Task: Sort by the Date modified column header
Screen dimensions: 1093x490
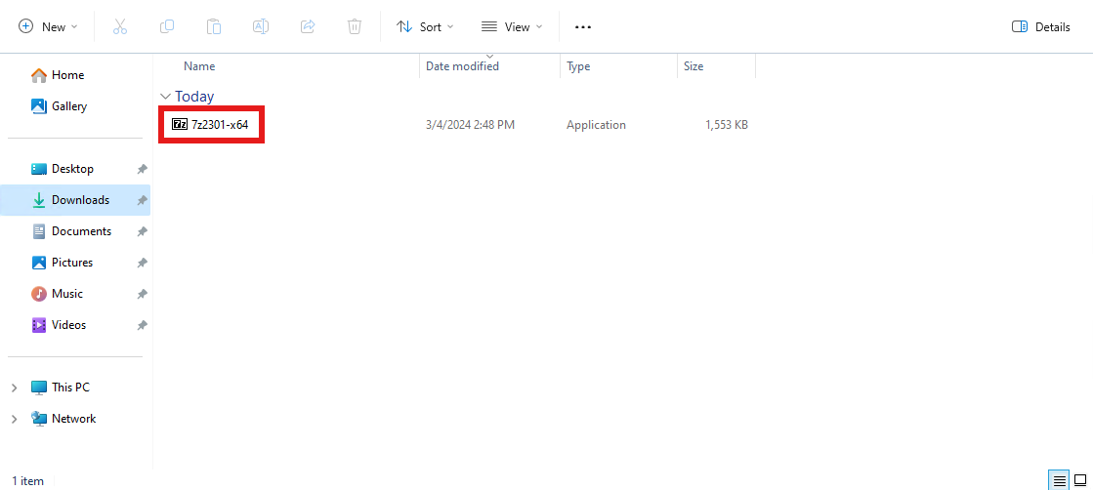Action: pos(462,66)
